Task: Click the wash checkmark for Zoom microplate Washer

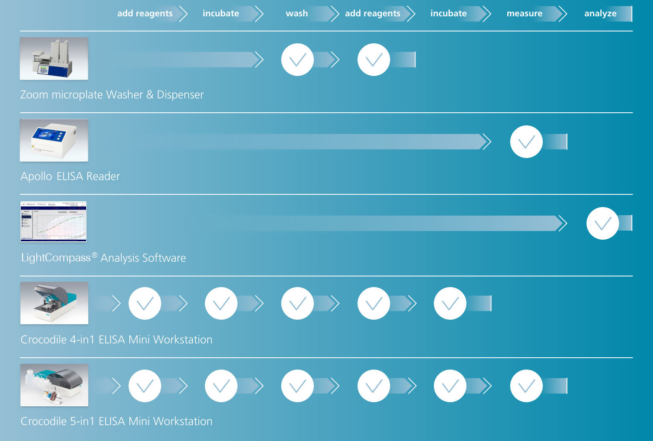Action: click(x=298, y=60)
